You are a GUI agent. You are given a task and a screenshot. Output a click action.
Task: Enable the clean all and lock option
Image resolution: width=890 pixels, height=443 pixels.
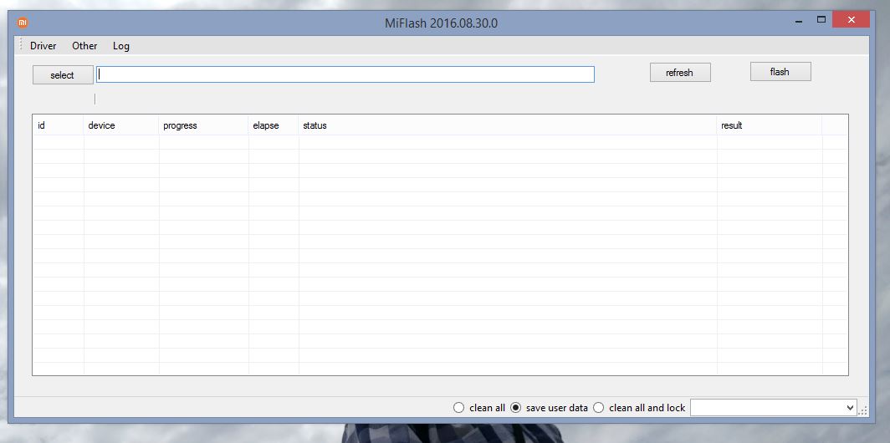coord(598,408)
